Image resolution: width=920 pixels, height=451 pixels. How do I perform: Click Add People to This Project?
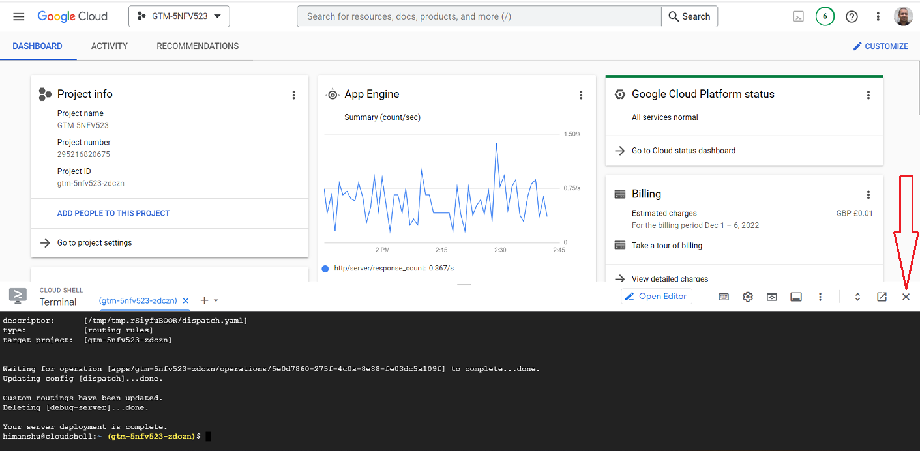click(x=113, y=213)
